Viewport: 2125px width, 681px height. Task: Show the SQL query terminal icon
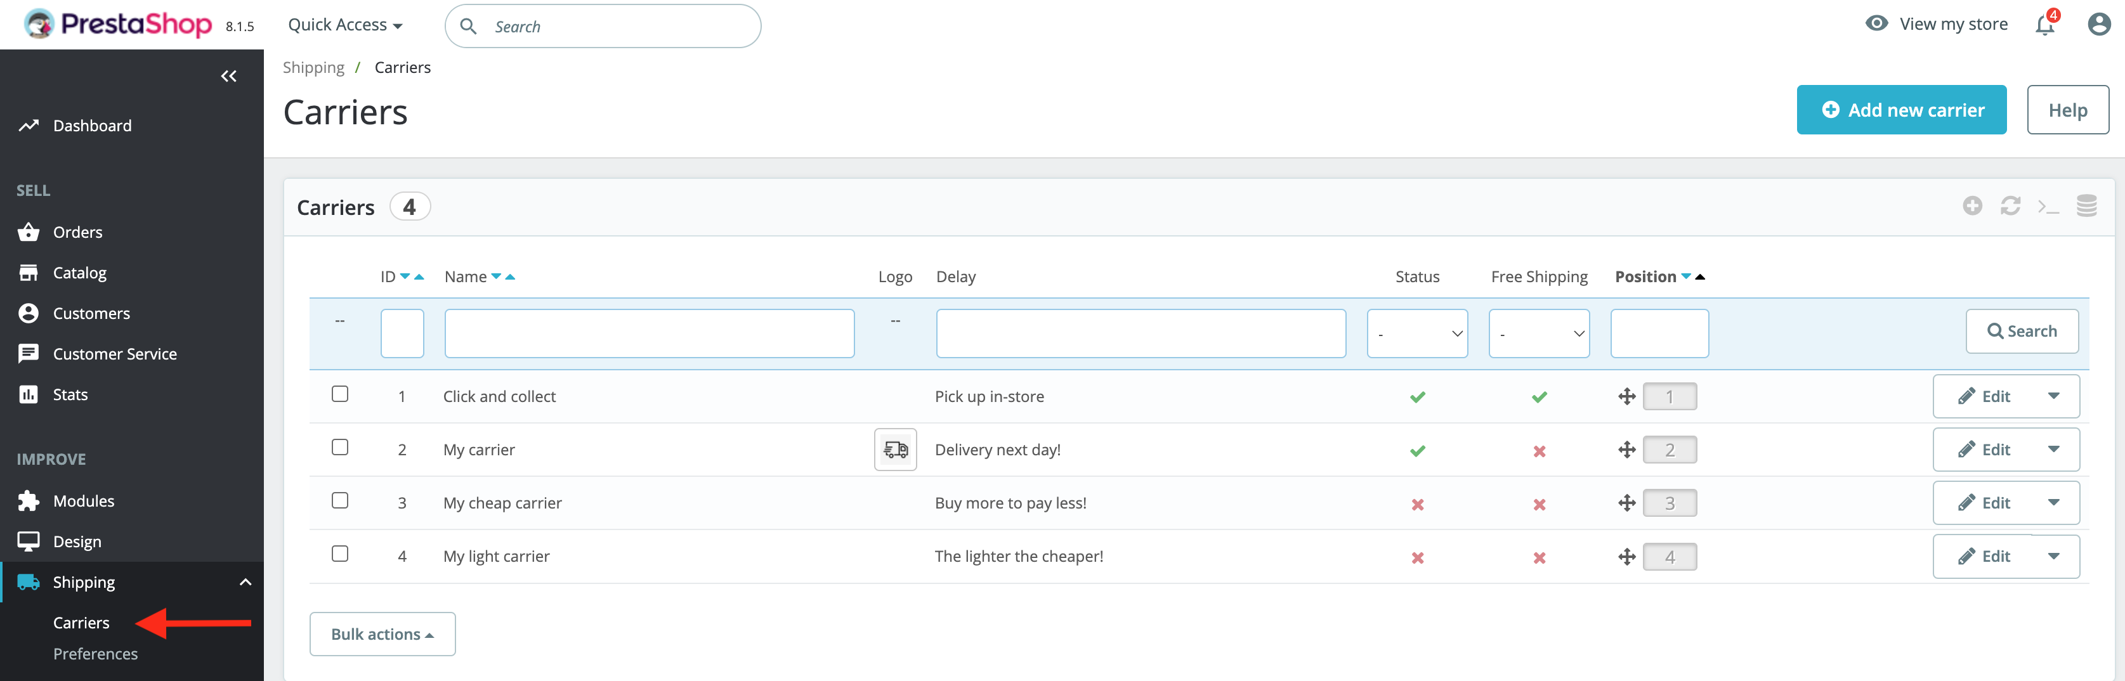2048,206
